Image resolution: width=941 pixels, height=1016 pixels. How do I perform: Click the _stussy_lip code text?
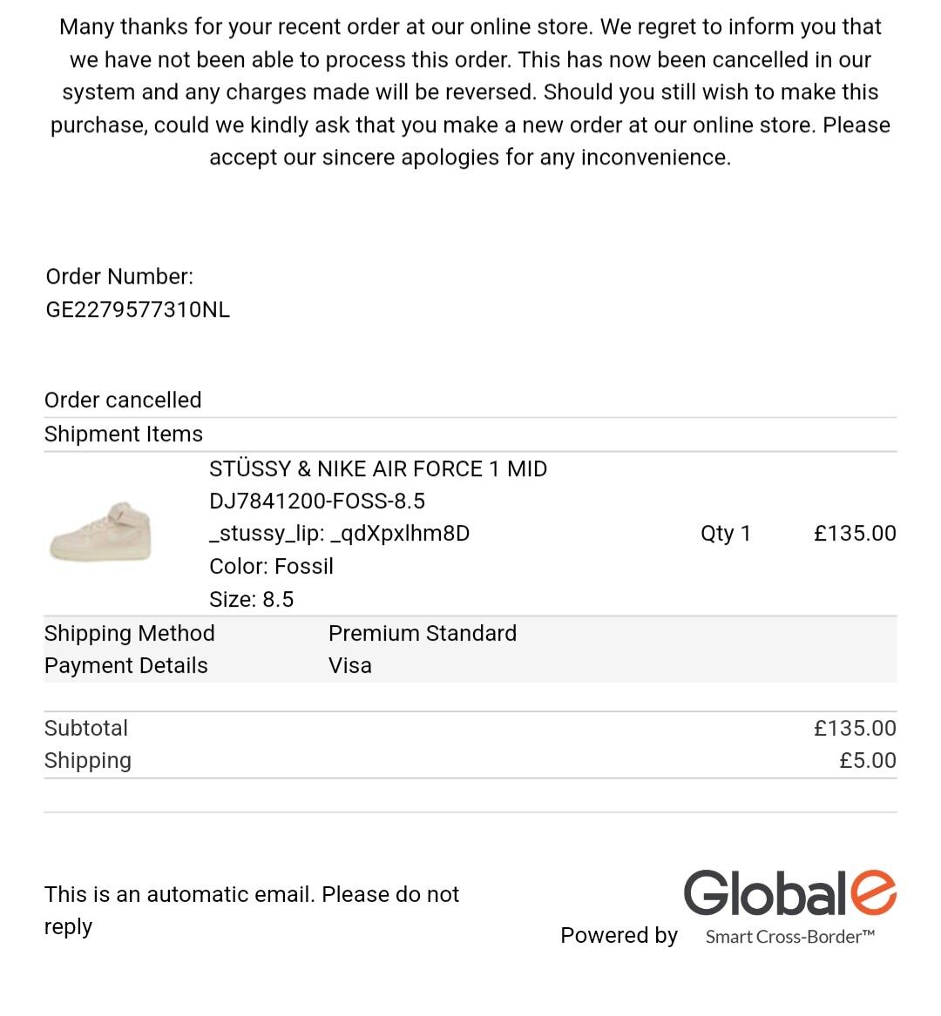339,534
